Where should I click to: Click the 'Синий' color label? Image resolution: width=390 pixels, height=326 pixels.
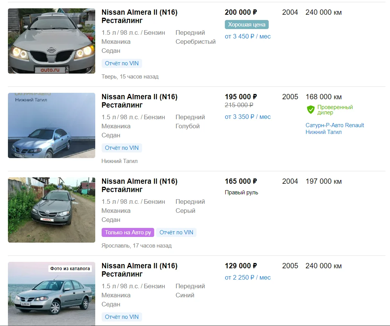click(x=185, y=295)
